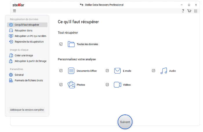This screenshot has width=203, height=132.
Task: Open help via question mark icon
Action: point(183,11)
